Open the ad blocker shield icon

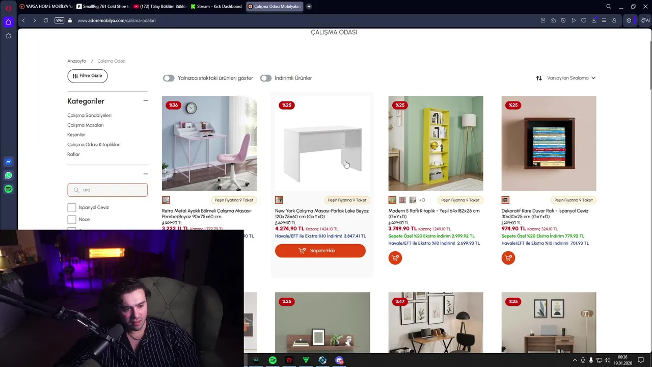pos(563,20)
